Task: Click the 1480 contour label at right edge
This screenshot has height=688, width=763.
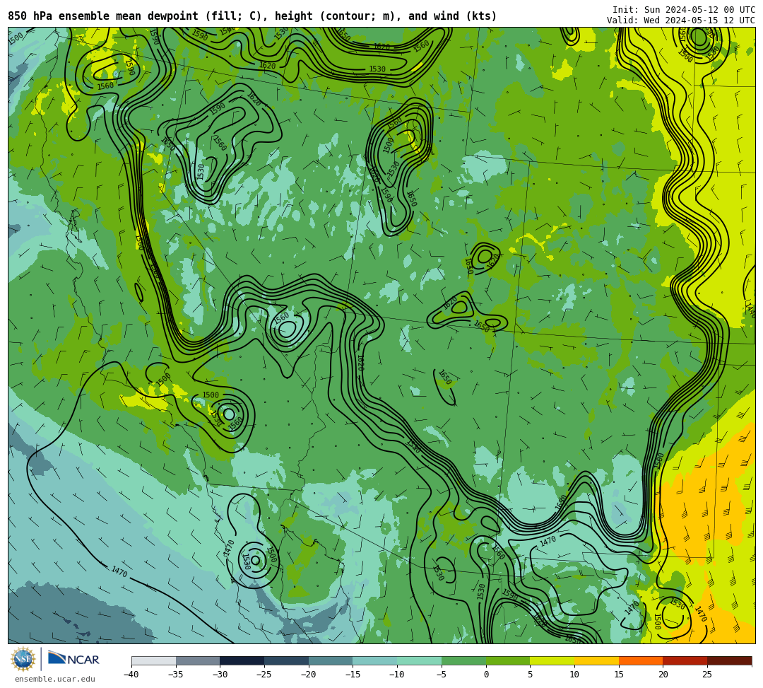Action: 750,309
